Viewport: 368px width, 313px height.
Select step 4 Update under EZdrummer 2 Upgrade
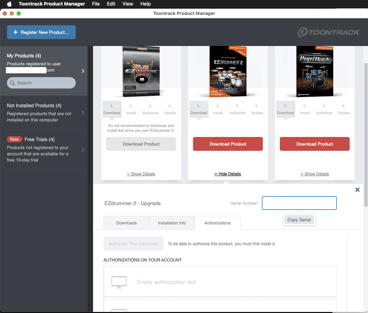(x=257, y=110)
